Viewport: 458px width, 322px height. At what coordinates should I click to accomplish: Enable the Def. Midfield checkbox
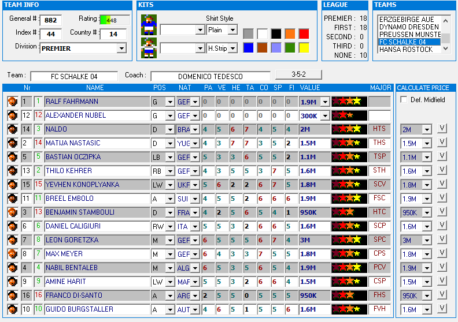coord(404,100)
